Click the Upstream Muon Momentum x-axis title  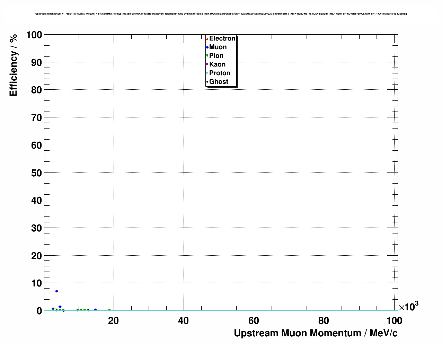coord(316,333)
